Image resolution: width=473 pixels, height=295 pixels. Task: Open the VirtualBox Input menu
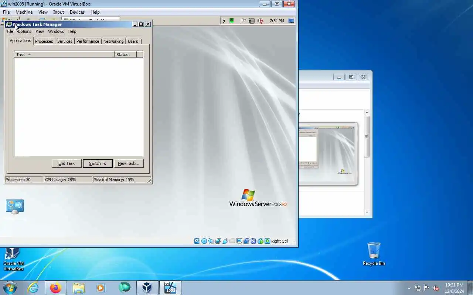pos(58,12)
